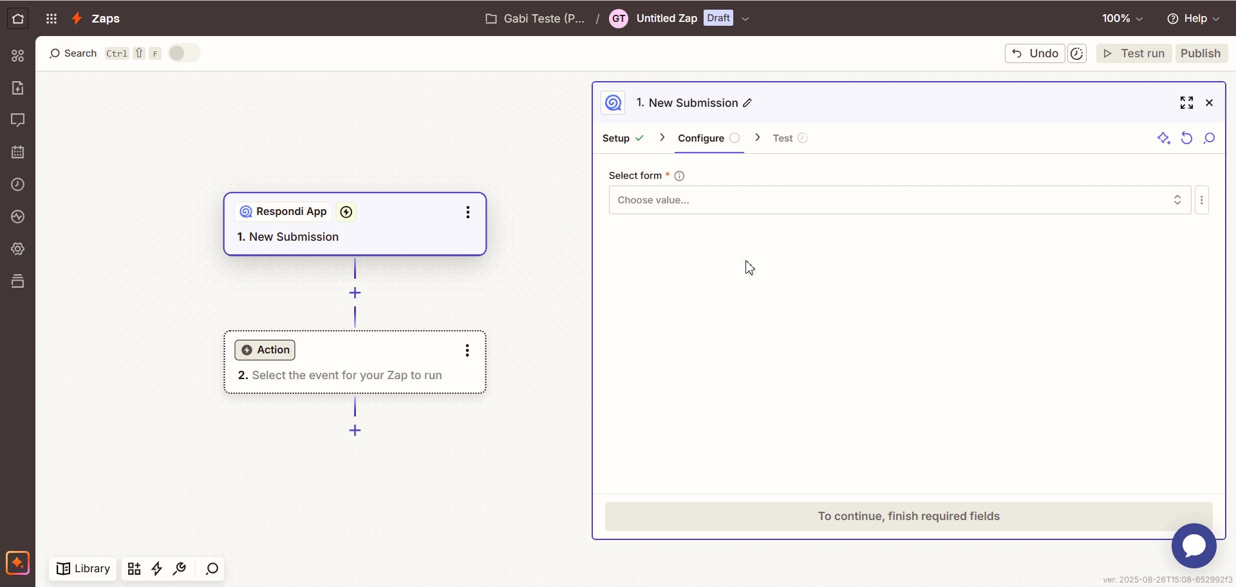1236x587 pixels.
Task: Open the calendar icon in left sidebar
Action: point(18,153)
